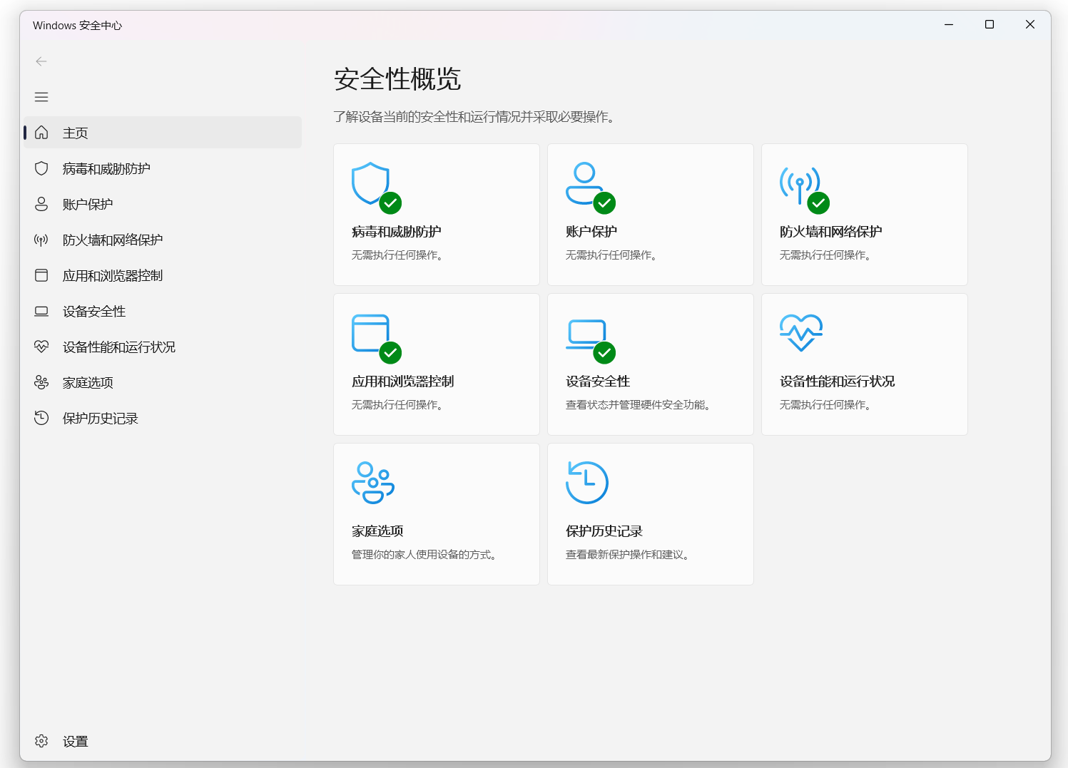
Task: Open 病毒和威胁防护 from the sidebar
Action: coord(163,168)
